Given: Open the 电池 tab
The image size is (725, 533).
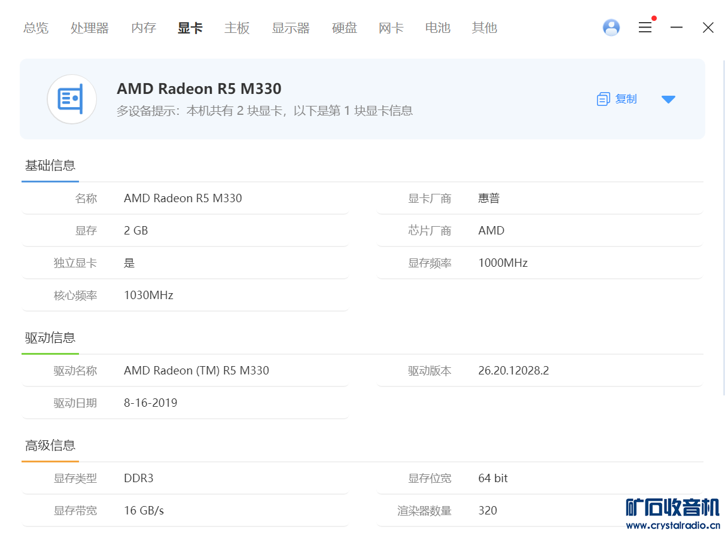Looking at the screenshot, I should pos(438,28).
